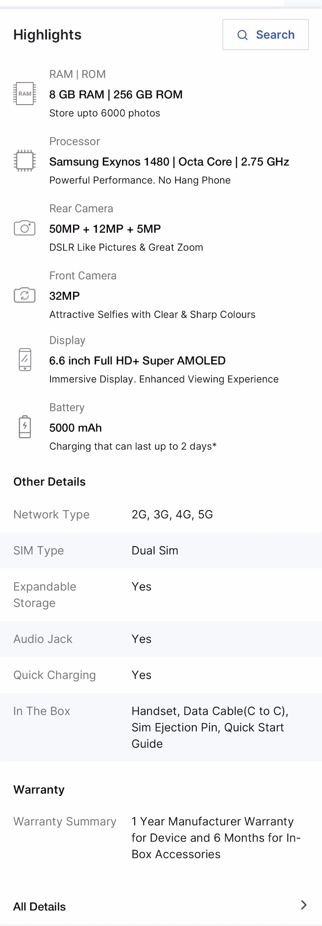
Task: Click the 50MP + 12MP + 5MP spec
Action: pyautogui.click(x=105, y=229)
